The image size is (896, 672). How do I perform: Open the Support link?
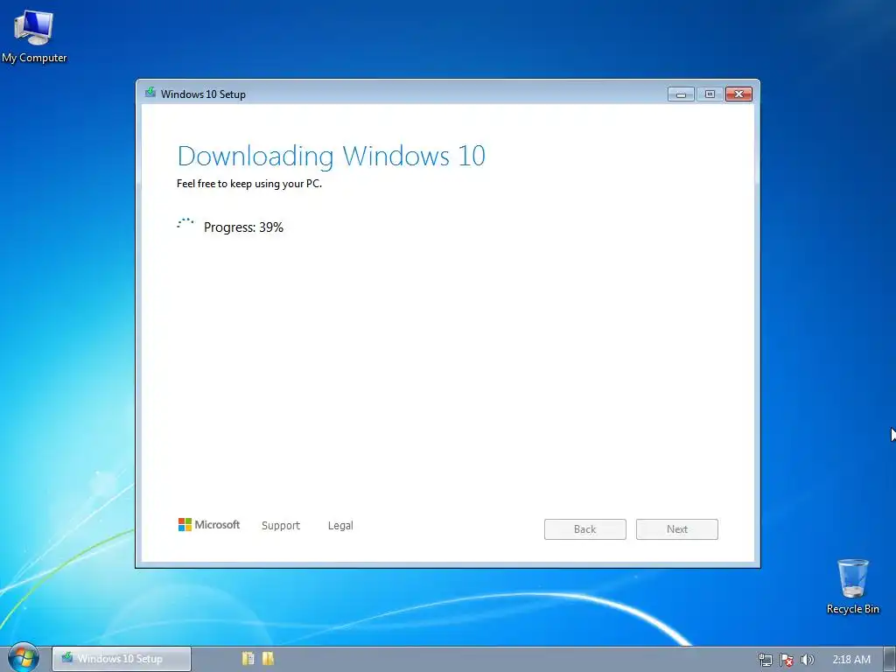[281, 525]
